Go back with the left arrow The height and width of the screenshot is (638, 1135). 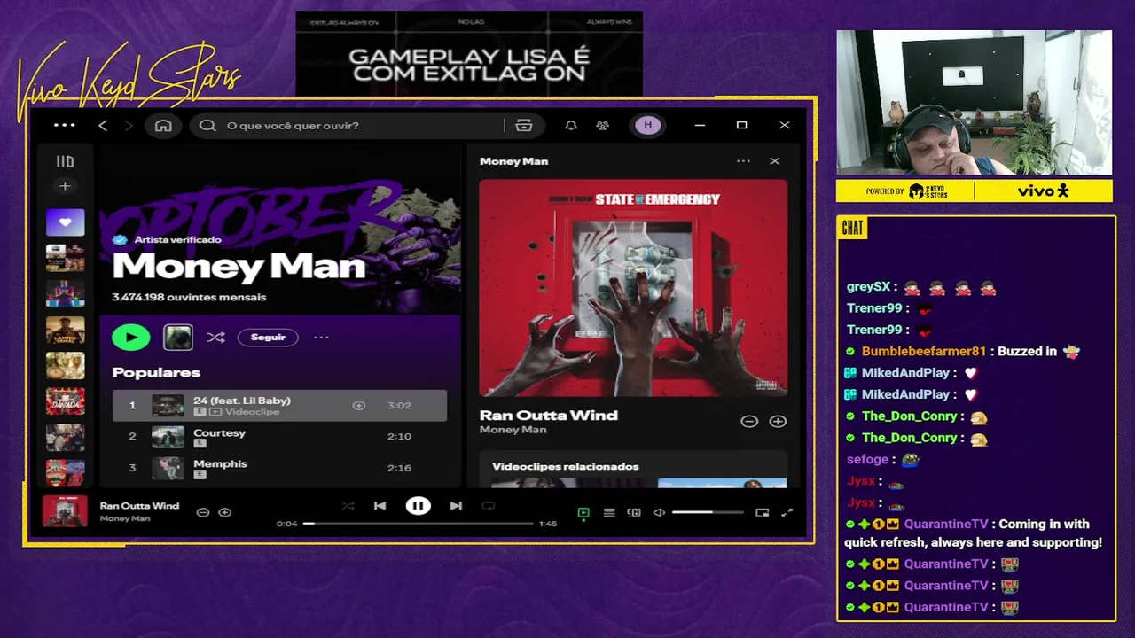pyautogui.click(x=103, y=125)
